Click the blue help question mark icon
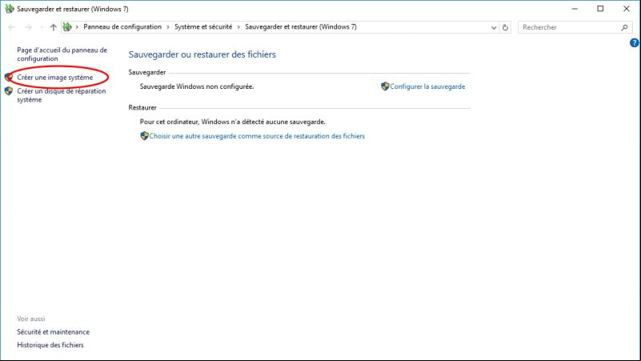The height and width of the screenshot is (361, 641). coord(634,42)
